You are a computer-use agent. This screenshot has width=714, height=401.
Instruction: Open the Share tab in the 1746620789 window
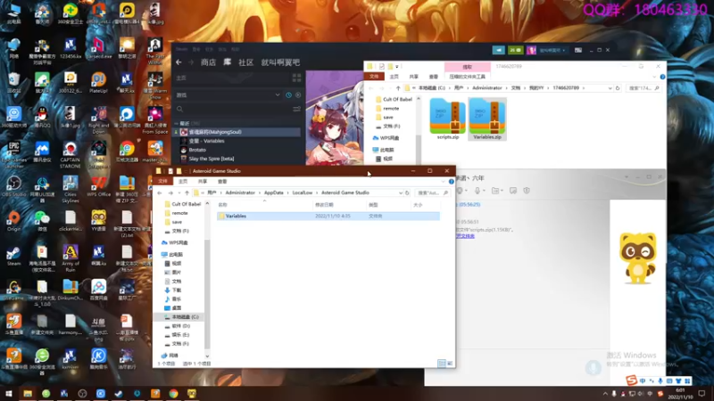(413, 77)
